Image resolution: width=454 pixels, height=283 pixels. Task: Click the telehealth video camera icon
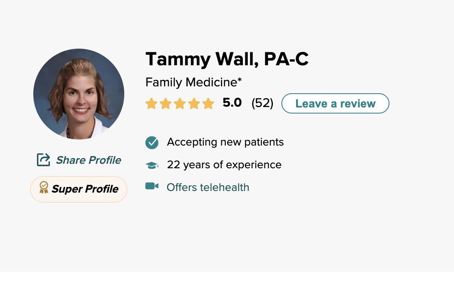152,186
